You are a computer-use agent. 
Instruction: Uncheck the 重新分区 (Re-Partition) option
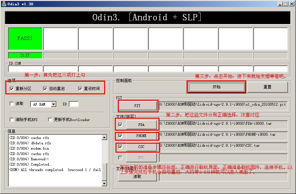[12, 88]
